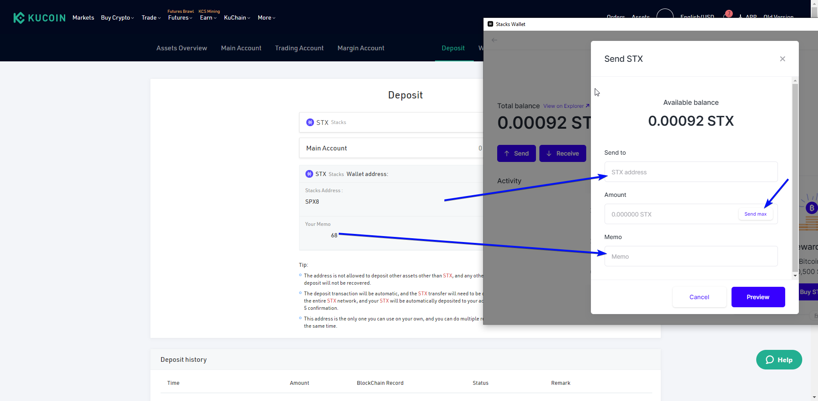Open the Main Account selector on Deposit

click(392, 148)
